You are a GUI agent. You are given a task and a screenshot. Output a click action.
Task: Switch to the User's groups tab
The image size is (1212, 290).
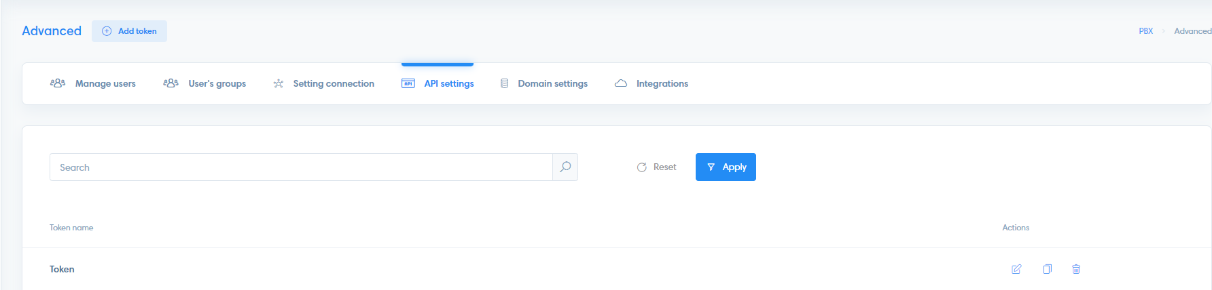pyautogui.click(x=217, y=83)
